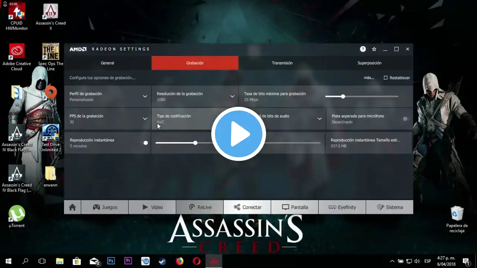This screenshot has height=268, width=477.
Task: Click the ESP input language indicator
Action: (428, 261)
